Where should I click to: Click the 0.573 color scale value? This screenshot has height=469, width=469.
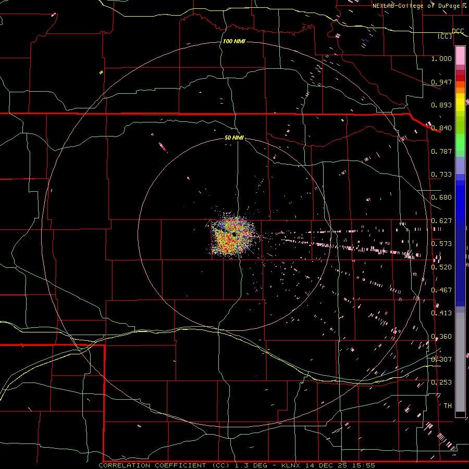(x=441, y=244)
